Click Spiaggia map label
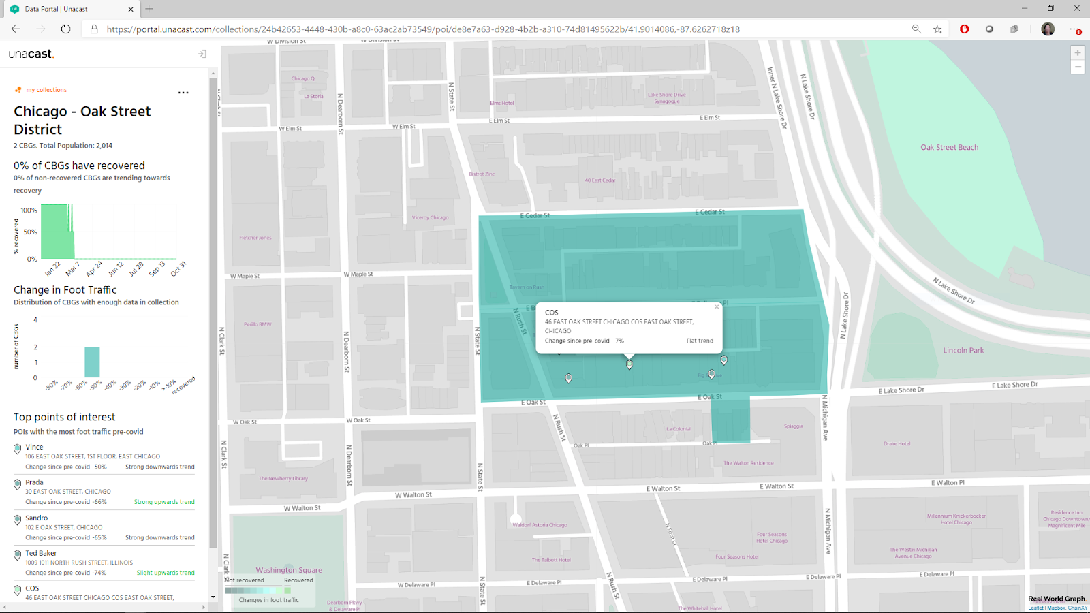 [794, 426]
